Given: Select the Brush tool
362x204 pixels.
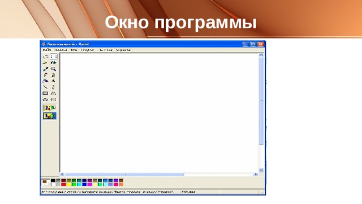Looking at the screenshot, I should [x=54, y=75].
